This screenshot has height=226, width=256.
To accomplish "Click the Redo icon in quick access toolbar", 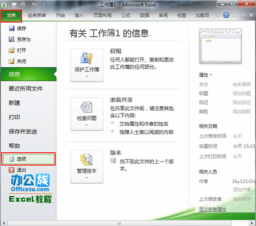I will (x=34, y=5).
